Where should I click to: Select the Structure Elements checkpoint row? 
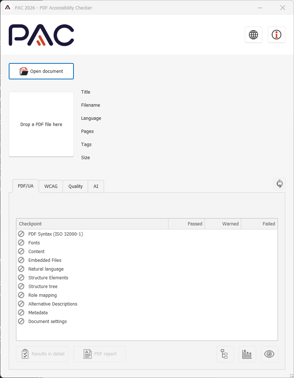click(48, 277)
